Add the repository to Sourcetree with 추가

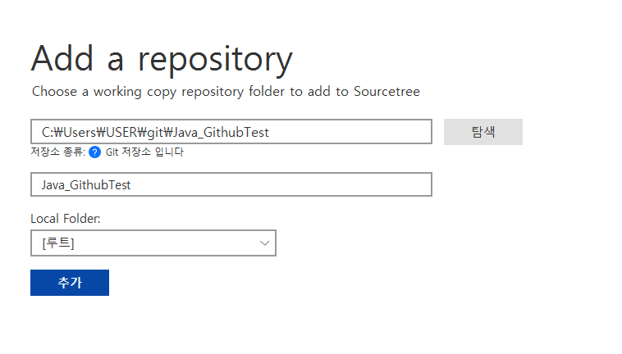point(70,283)
